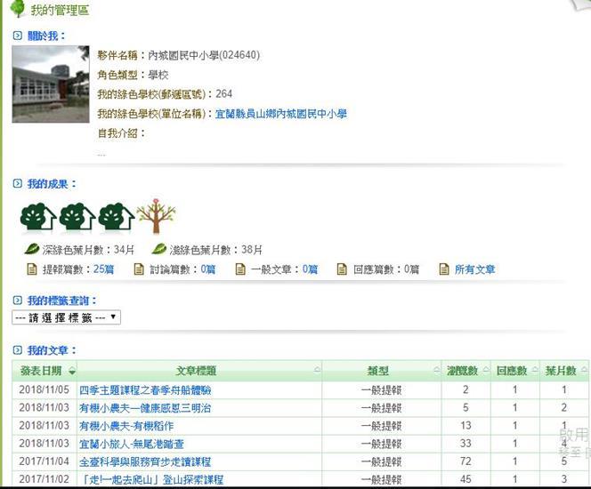
Task: Open the 請選擇標籤 dropdown
Action: pyautogui.click(x=66, y=317)
